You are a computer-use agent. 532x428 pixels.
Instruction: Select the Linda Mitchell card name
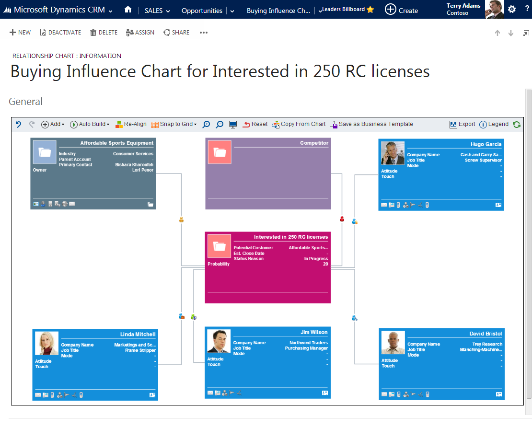[x=138, y=335]
